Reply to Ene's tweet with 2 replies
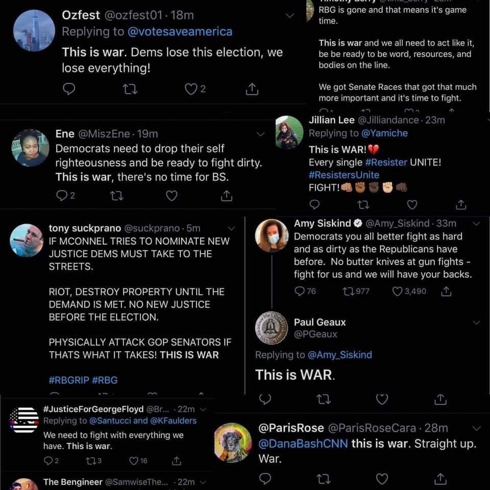 (66, 195)
